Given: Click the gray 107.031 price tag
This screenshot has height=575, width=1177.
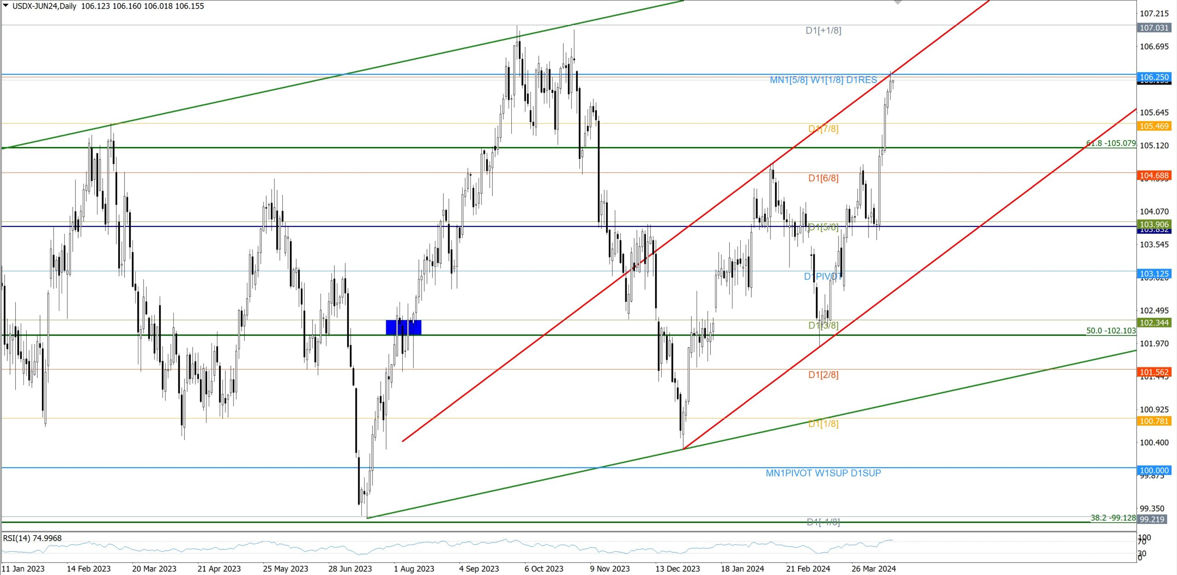Looking at the screenshot, I should coord(1154,28).
